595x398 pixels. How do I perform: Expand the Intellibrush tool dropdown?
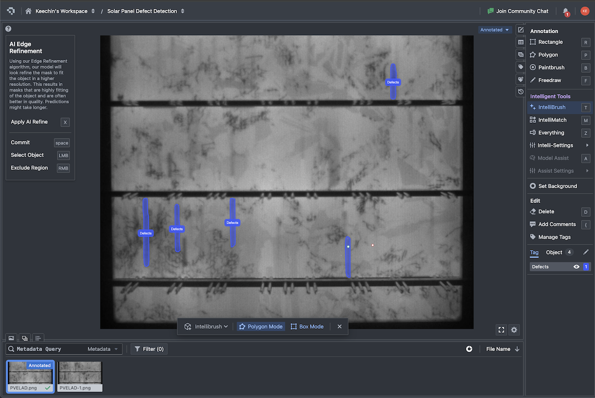pyautogui.click(x=205, y=326)
